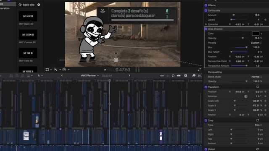The image size is (269, 151).
Task: Click the search magnifier icon in the titles browser
Action: [x=20, y=5]
